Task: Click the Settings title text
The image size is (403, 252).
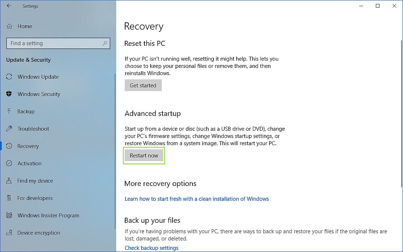Action: coord(30,6)
